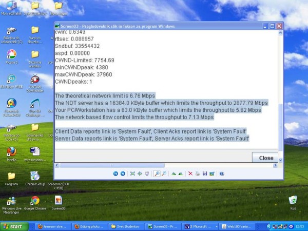
Task: Select the Zoom In magnifier
Action: point(157,174)
